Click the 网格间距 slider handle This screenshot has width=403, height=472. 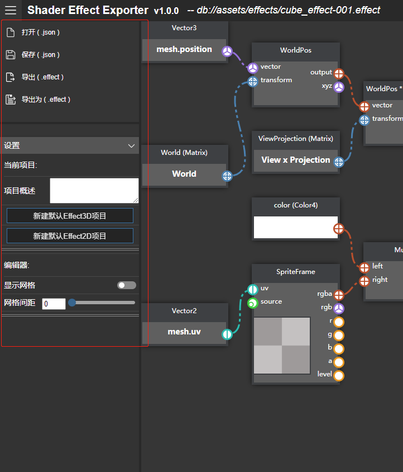click(72, 303)
